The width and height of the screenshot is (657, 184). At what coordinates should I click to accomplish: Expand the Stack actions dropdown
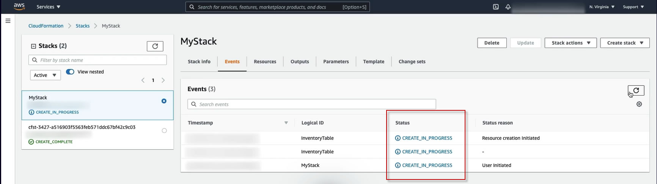571,43
